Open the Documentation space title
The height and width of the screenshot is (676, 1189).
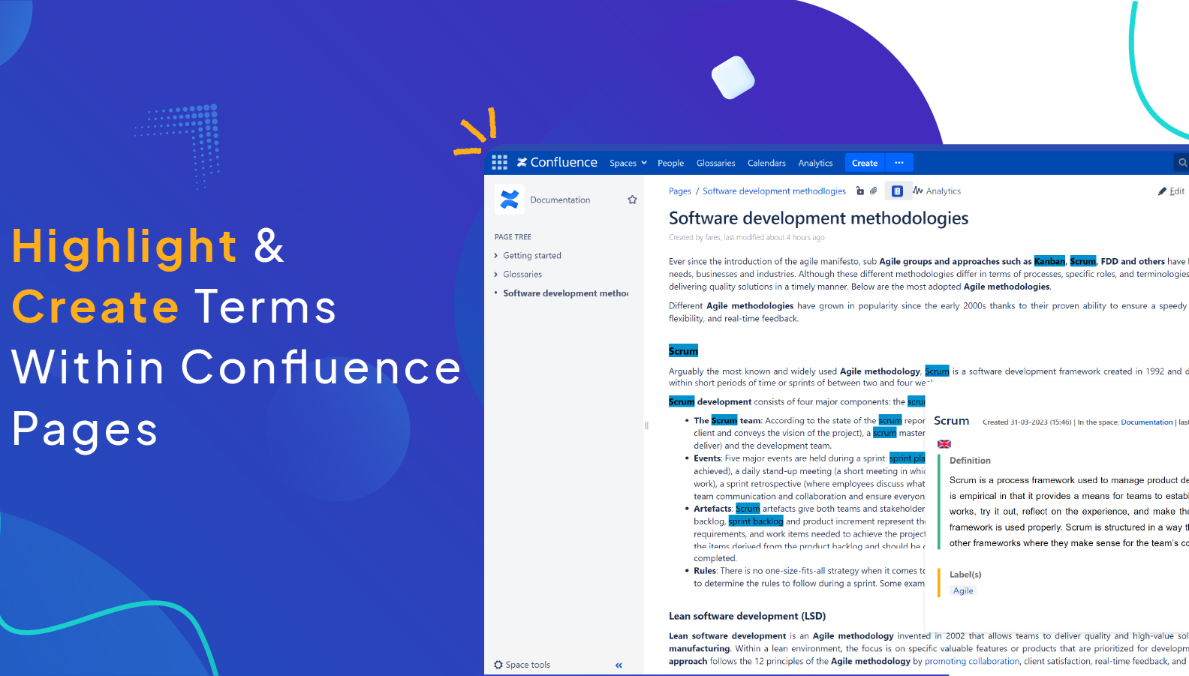pos(560,200)
